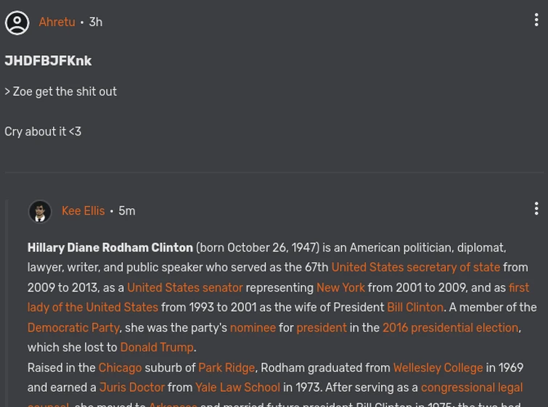Click the nominee link
The height and width of the screenshot is (407, 548).
pyautogui.click(x=253, y=328)
